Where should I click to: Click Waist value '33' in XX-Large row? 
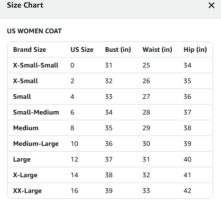pyautogui.click(x=146, y=191)
